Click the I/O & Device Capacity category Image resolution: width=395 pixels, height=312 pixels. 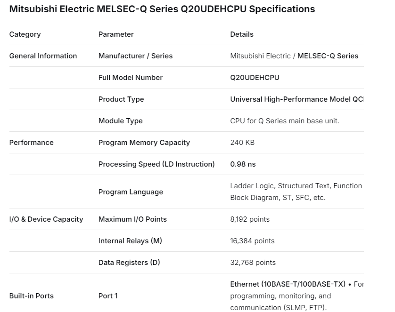click(x=46, y=219)
